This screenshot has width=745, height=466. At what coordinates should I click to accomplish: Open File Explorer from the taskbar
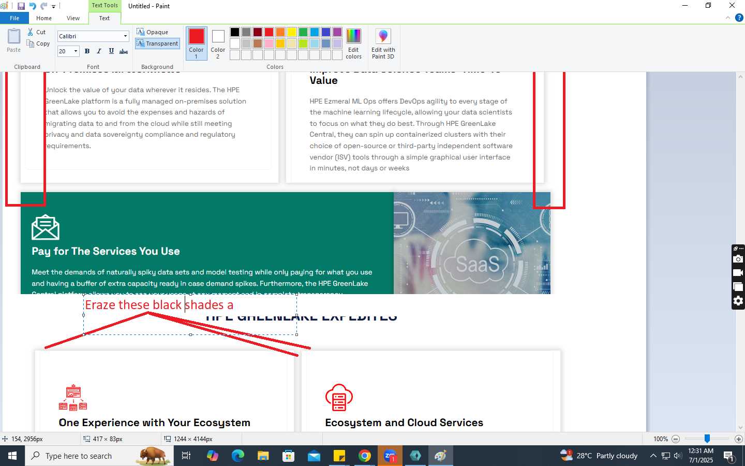coord(263,456)
